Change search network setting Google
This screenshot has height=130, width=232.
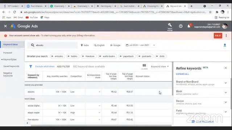pos(115,45)
